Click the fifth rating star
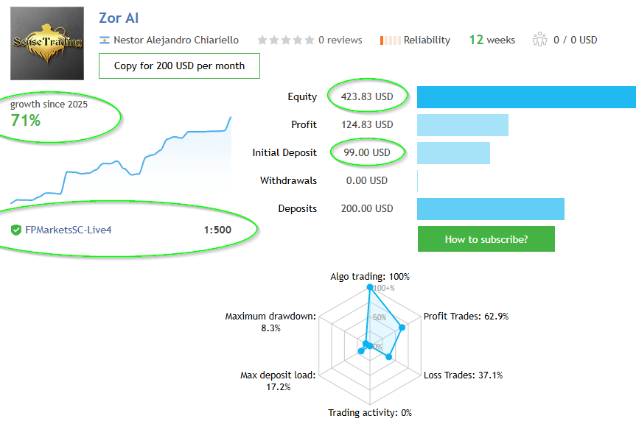 tap(309, 40)
